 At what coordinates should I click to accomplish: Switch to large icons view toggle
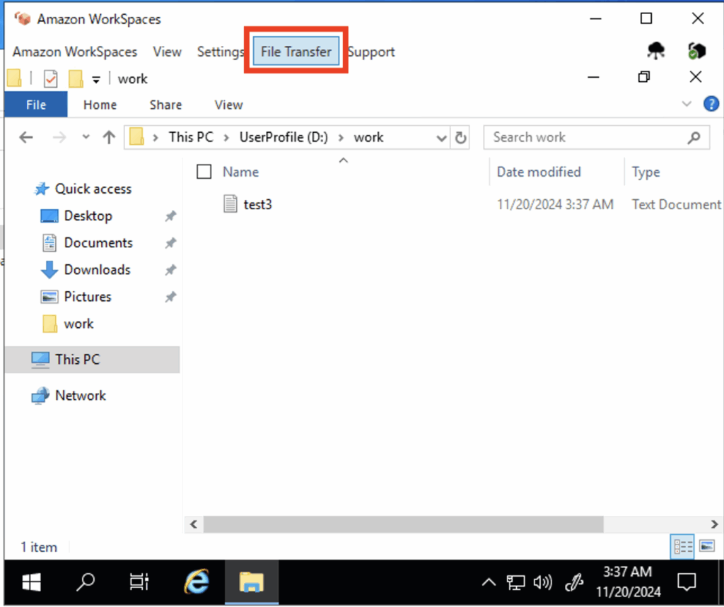coord(706,546)
